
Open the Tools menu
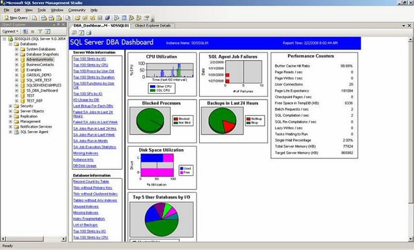[41, 10]
